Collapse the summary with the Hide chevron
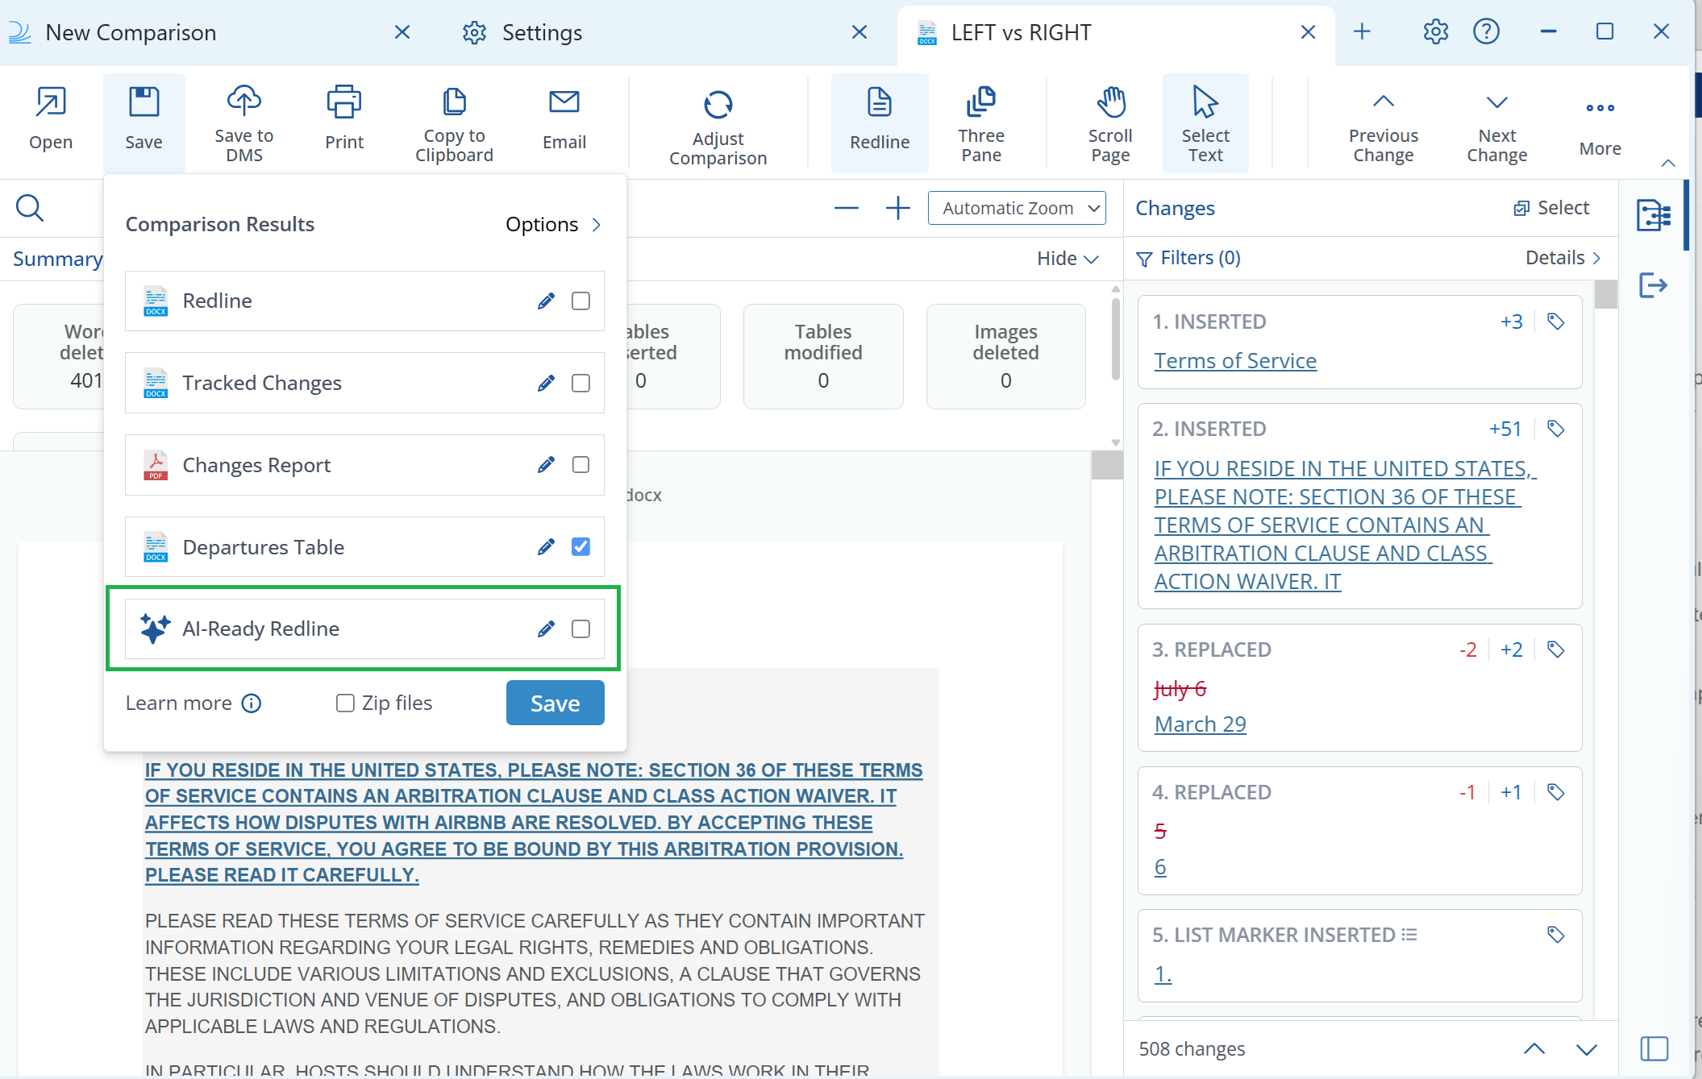This screenshot has width=1702, height=1079. [x=1066, y=258]
